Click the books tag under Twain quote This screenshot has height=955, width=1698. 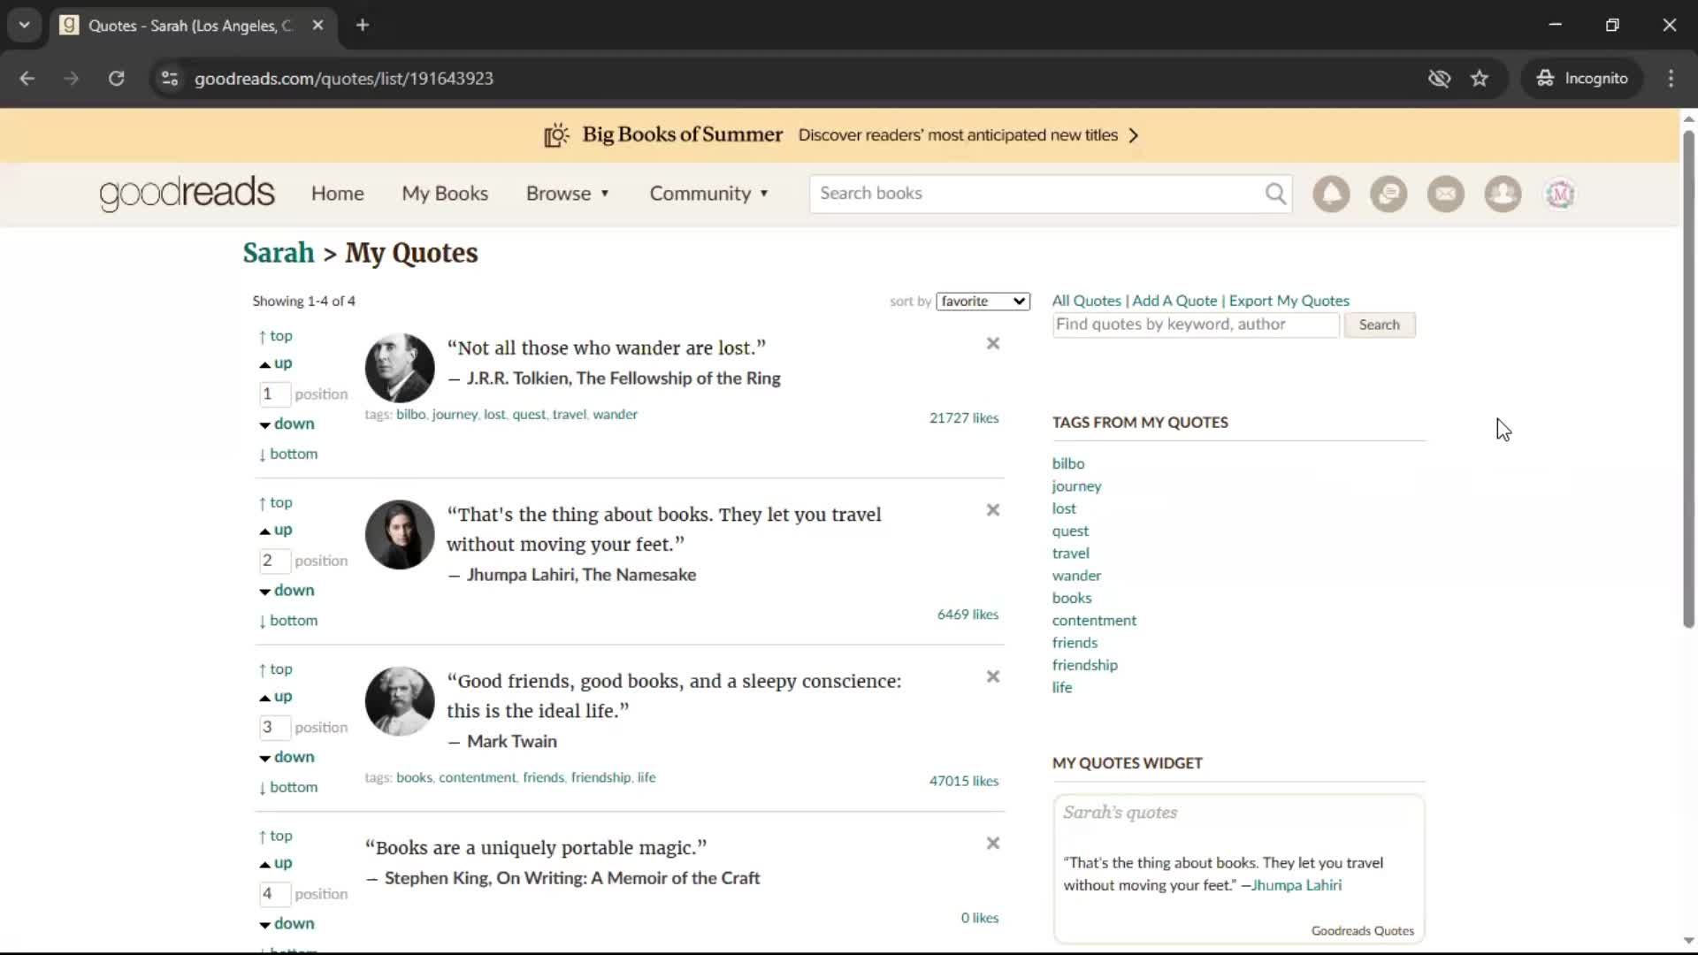point(414,777)
